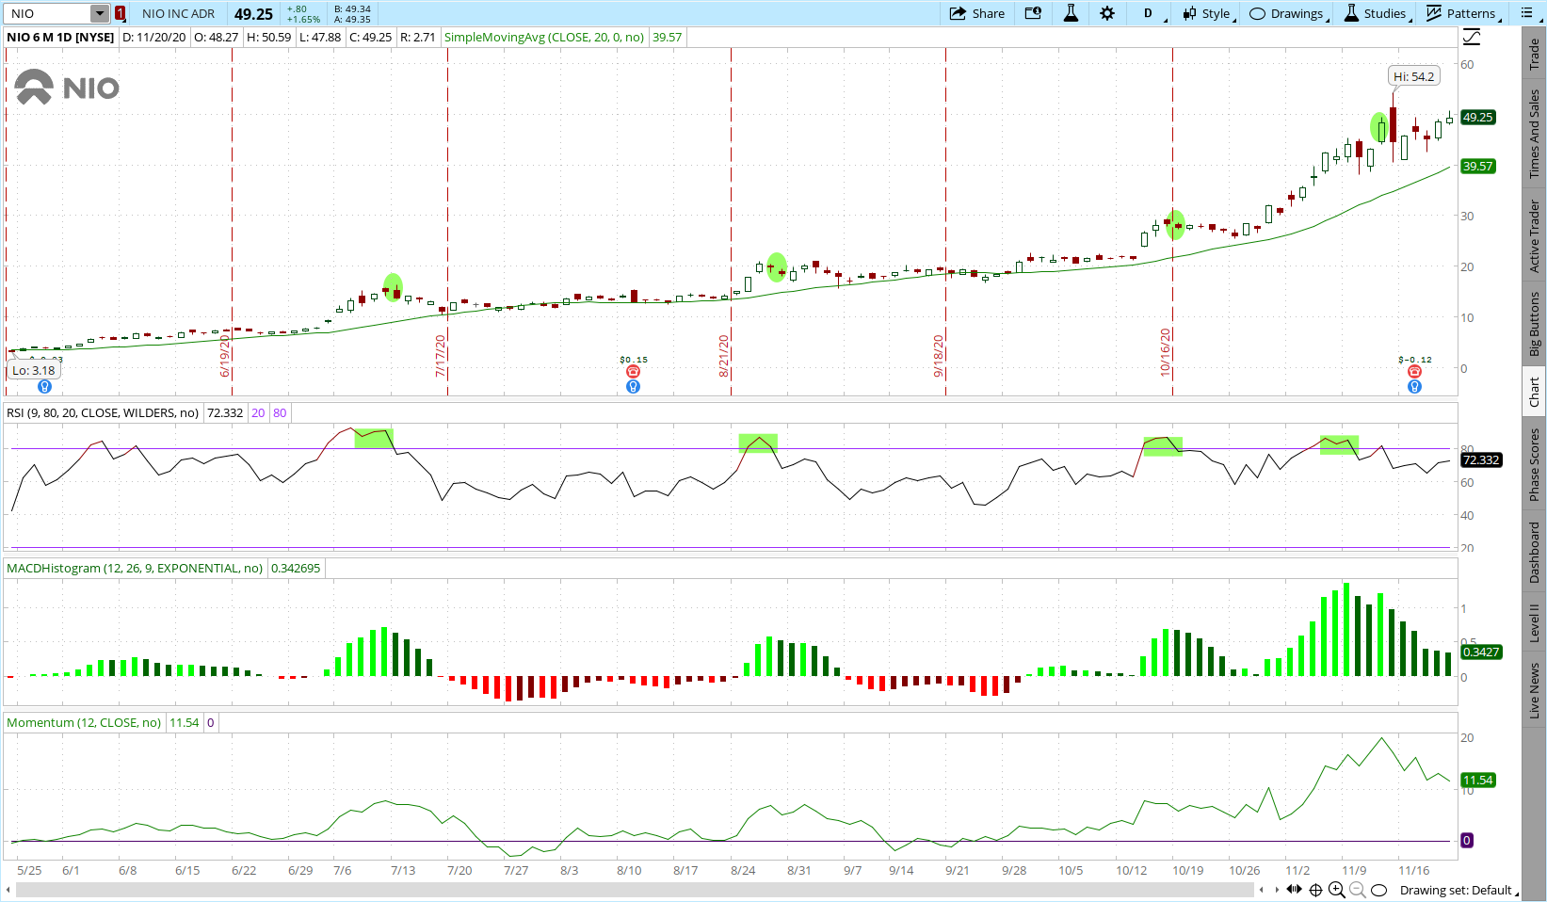Open chart settings gear icon

pyautogui.click(x=1107, y=13)
